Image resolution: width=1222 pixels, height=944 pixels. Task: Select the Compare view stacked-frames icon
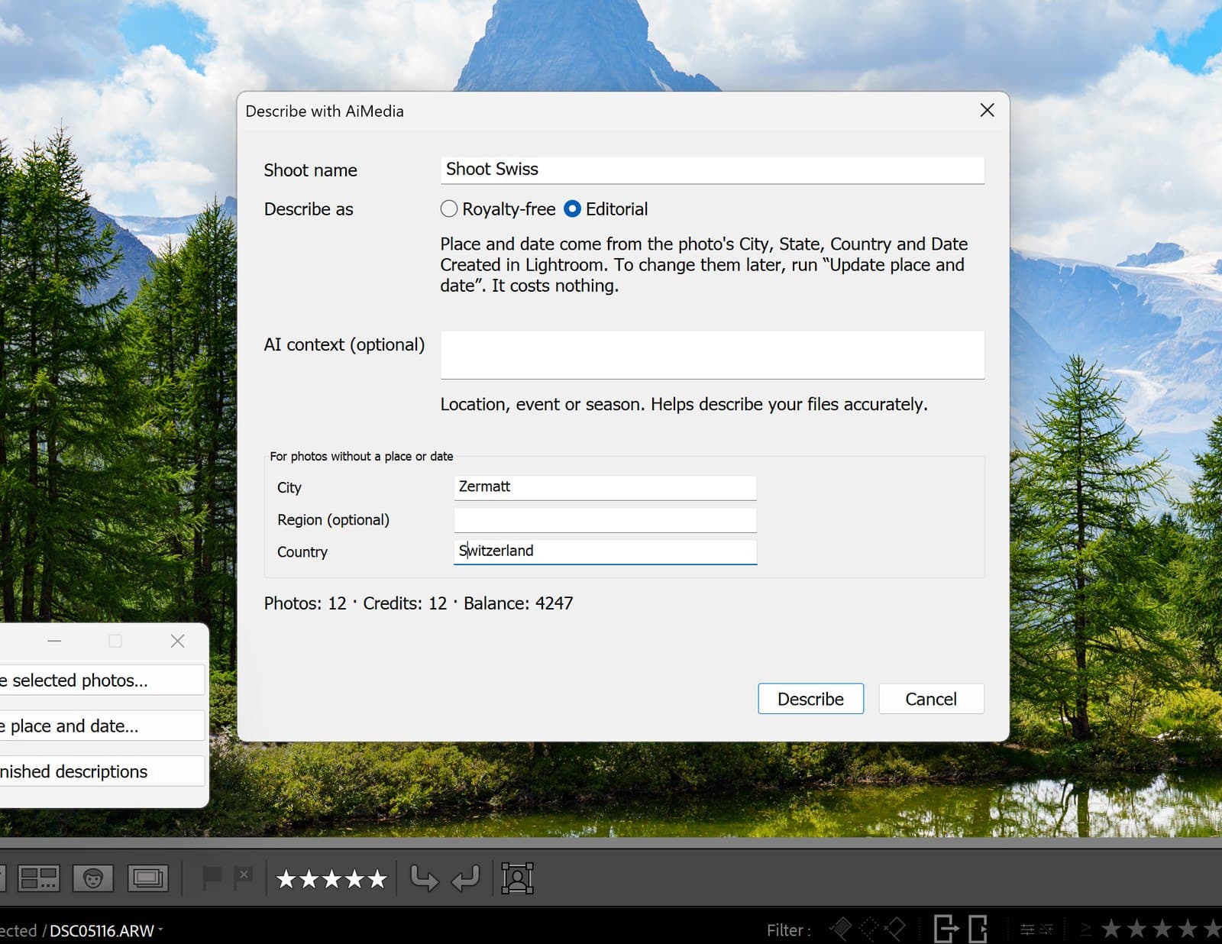pyautogui.click(x=148, y=878)
